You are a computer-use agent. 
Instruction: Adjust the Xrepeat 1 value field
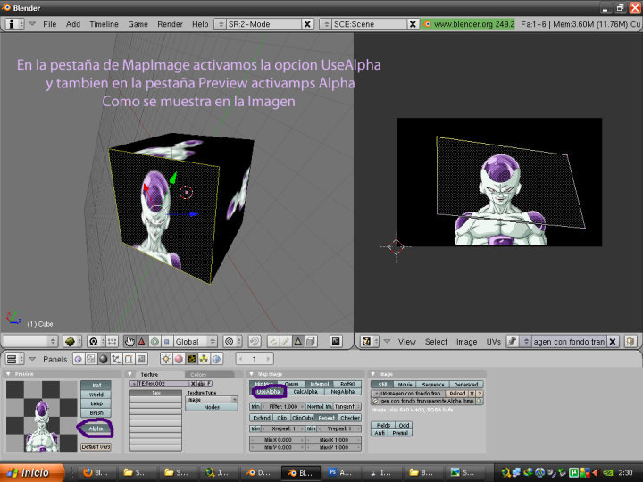pyautogui.click(x=283, y=428)
